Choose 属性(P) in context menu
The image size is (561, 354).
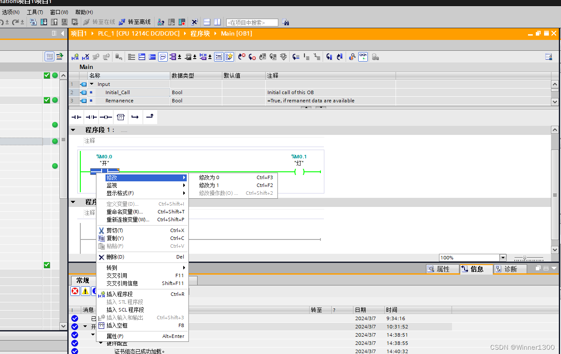coord(142,336)
